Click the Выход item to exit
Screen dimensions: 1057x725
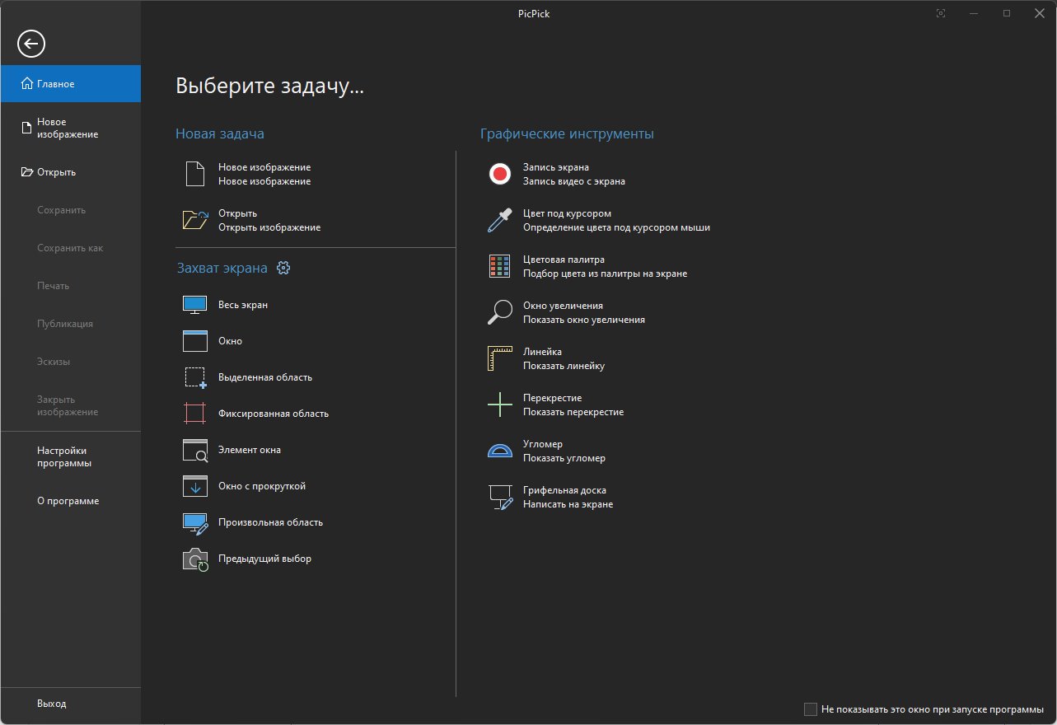(51, 704)
